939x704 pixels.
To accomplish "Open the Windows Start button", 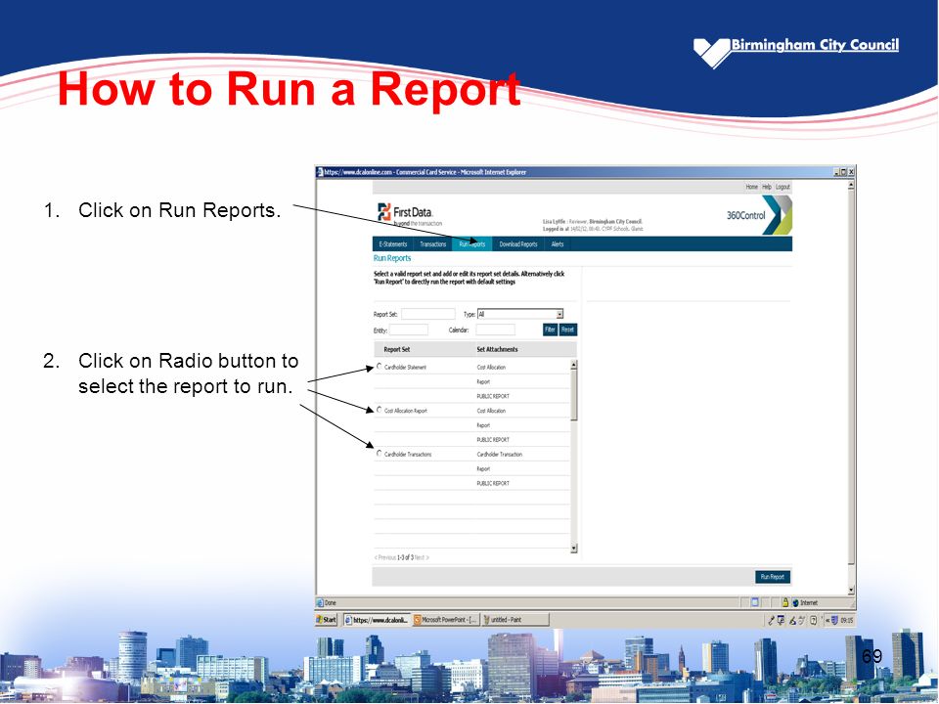I will 327,620.
